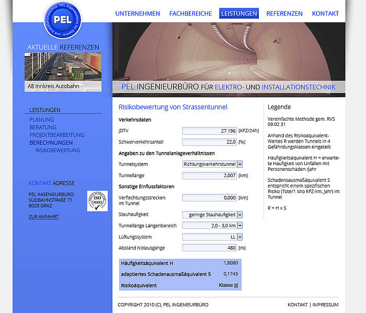This screenshot has height=313, width=366.
Task: Open the Impressum link
Action: click(325, 305)
